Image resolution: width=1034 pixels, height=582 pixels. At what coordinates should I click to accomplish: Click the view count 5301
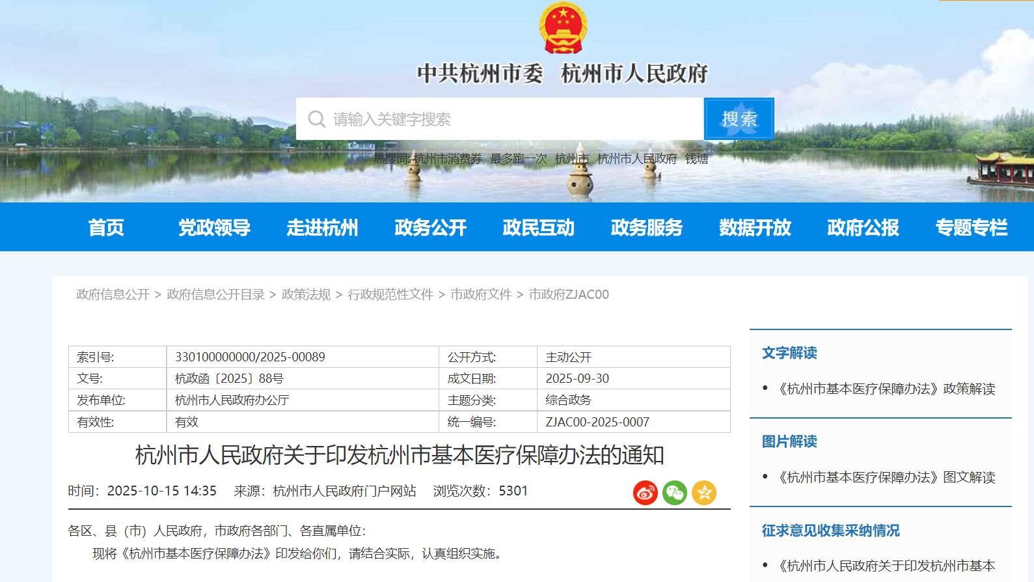click(513, 491)
